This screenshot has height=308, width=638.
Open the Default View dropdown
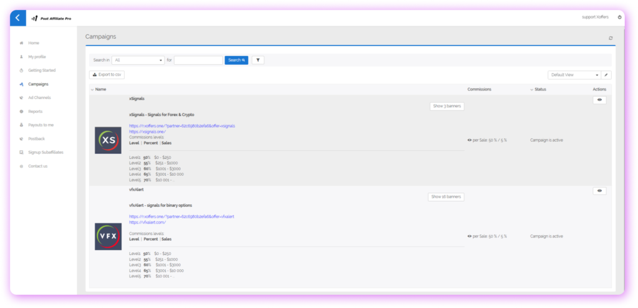click(574, 75)
